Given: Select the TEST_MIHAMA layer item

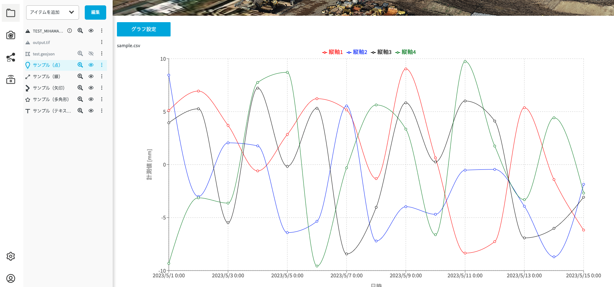Looking at the screenshot, I should 48,31.
